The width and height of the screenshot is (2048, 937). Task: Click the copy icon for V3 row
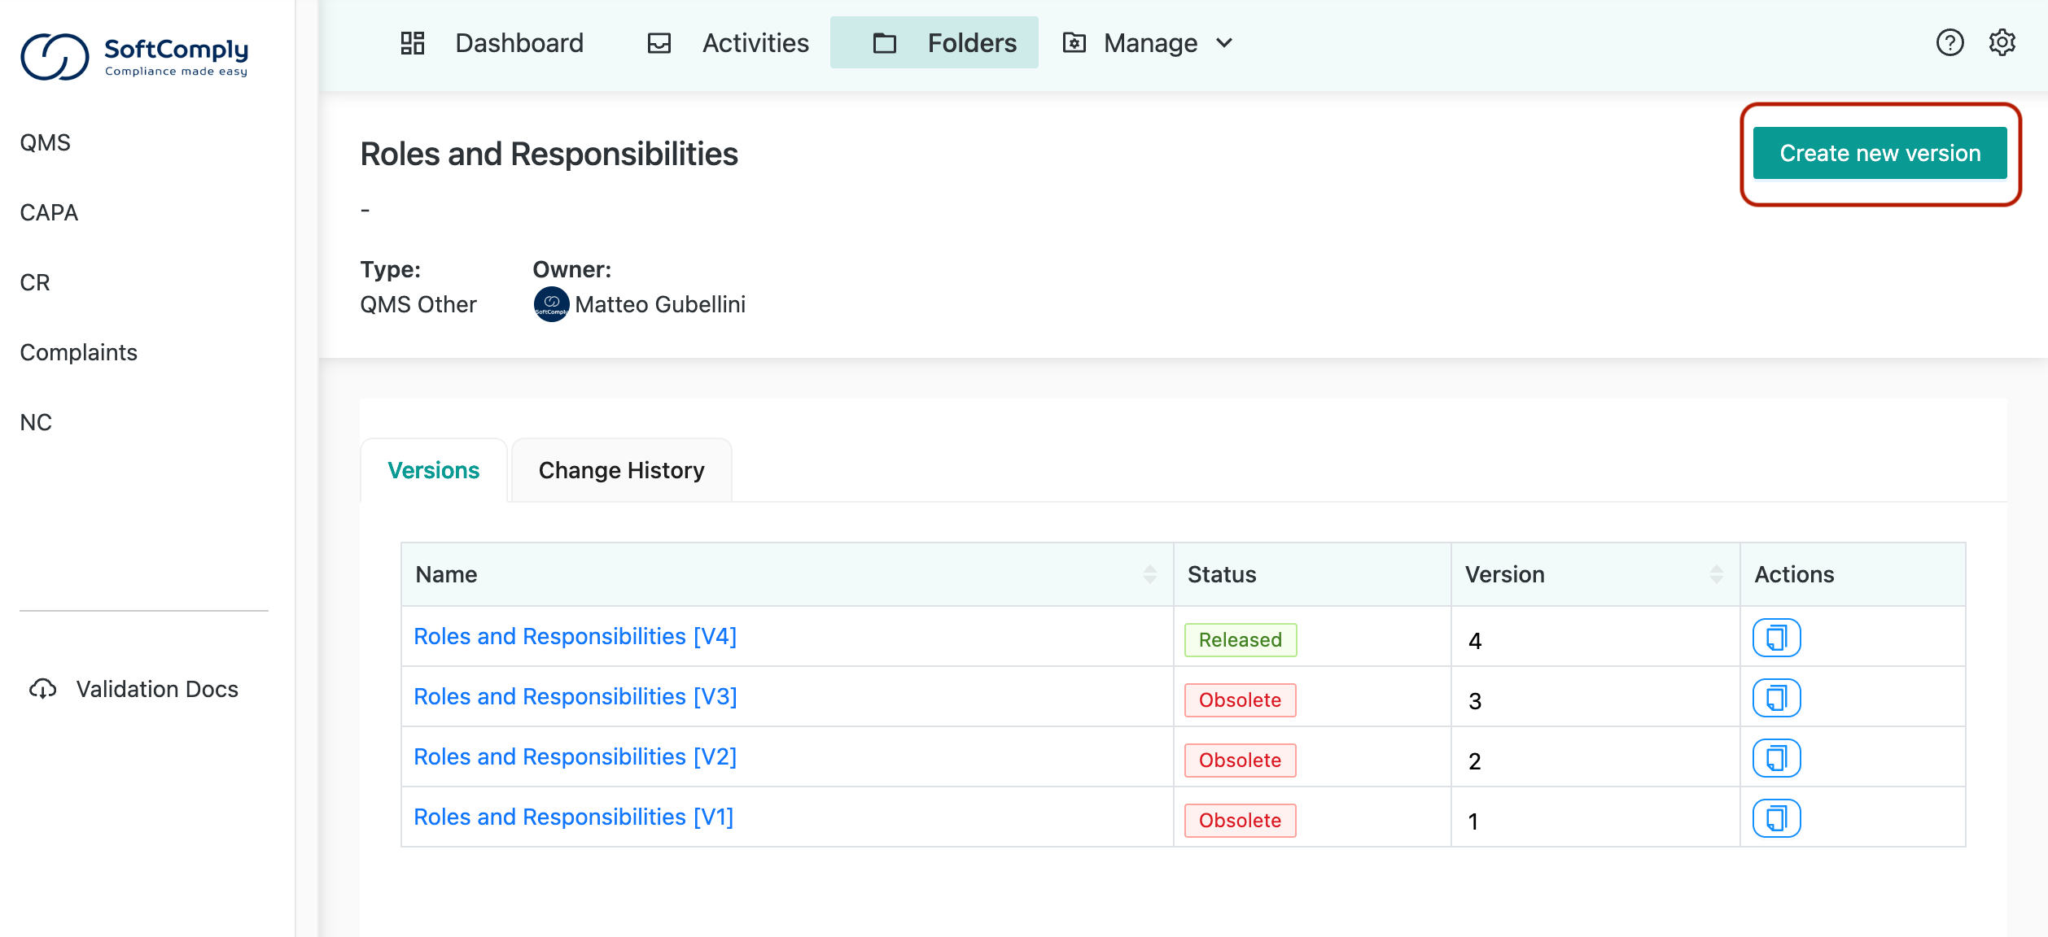tap(1776, 698)
